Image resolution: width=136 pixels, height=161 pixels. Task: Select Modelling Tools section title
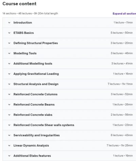pyautogui.click(x=25, y=53)
